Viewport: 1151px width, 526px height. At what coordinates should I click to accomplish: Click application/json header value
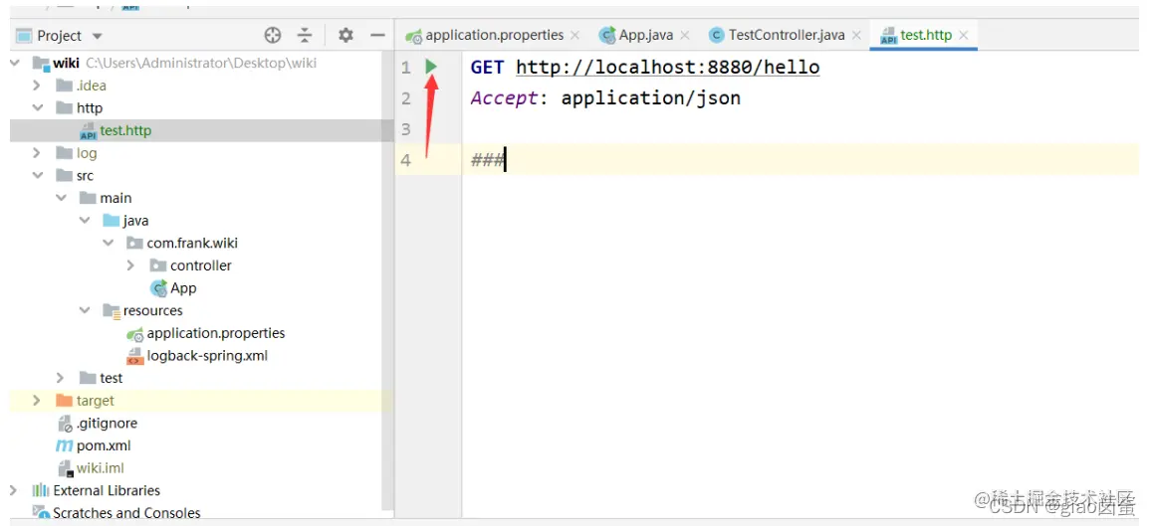tap(651, 98)
